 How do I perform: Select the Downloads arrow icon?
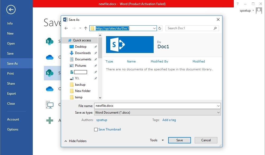click(72, 53)
